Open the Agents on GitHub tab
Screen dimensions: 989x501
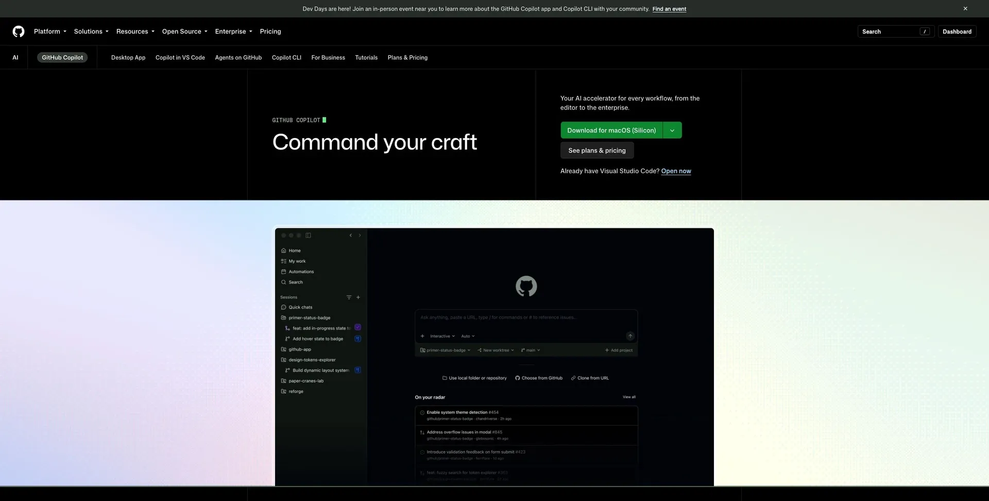(238, 58)
